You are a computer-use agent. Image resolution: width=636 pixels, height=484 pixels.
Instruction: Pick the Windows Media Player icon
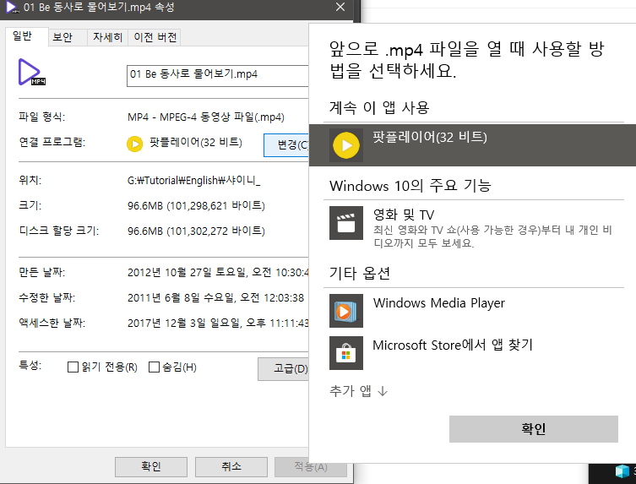[x=346, y=311]
